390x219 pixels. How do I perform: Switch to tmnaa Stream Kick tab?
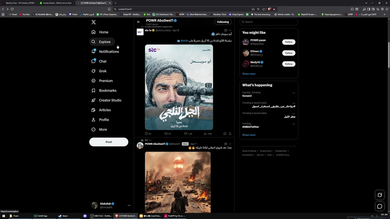point(56,3)
